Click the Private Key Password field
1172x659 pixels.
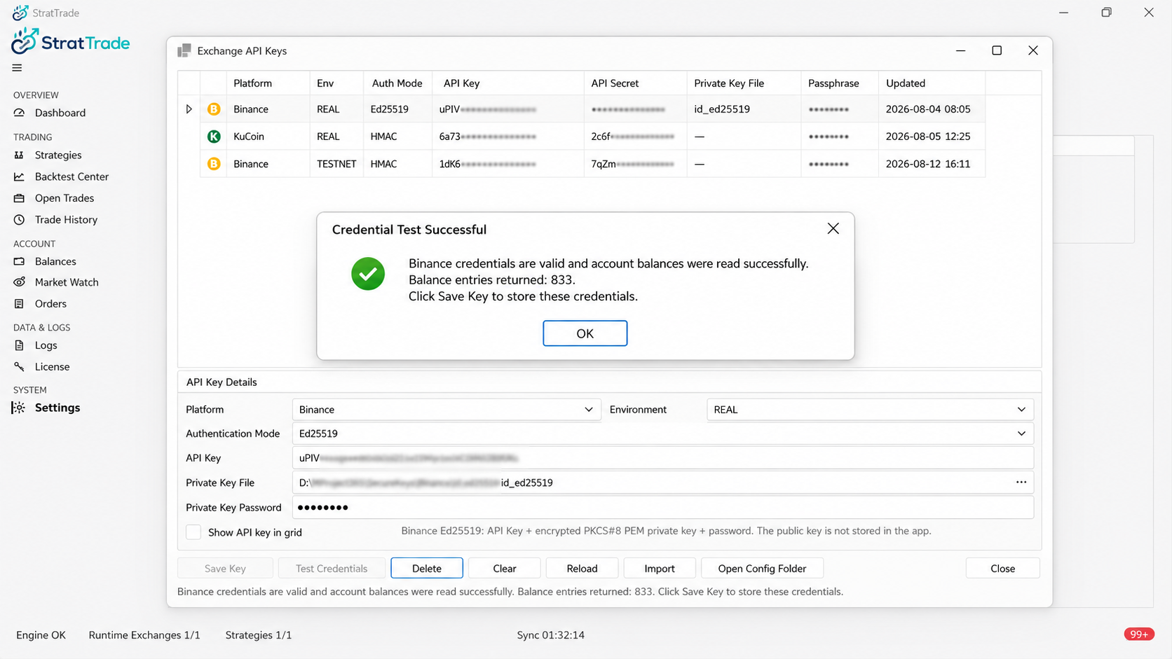(662, 507)
